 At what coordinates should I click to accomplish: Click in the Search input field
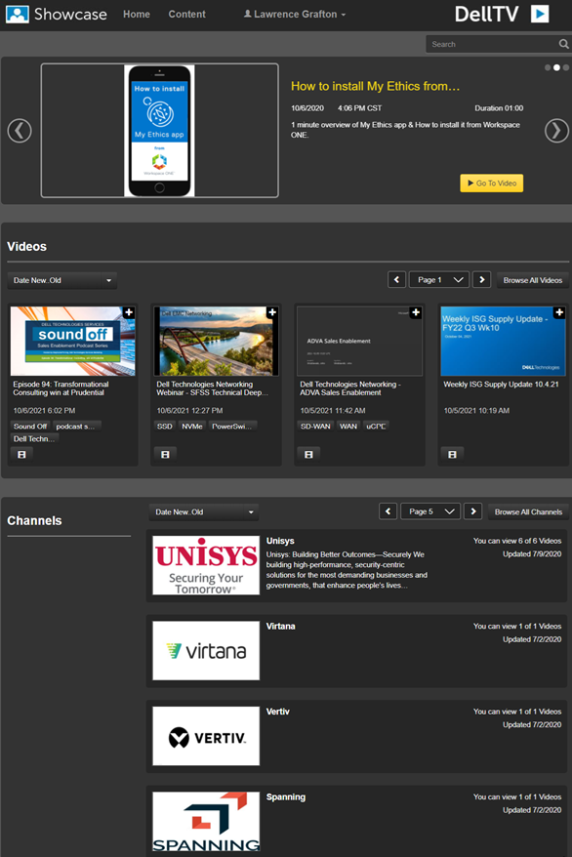point(492,44)
